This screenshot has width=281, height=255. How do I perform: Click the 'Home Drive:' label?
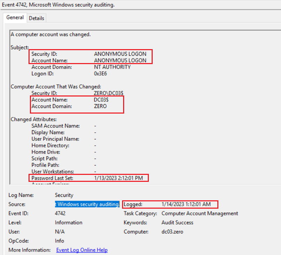[46, 152]
